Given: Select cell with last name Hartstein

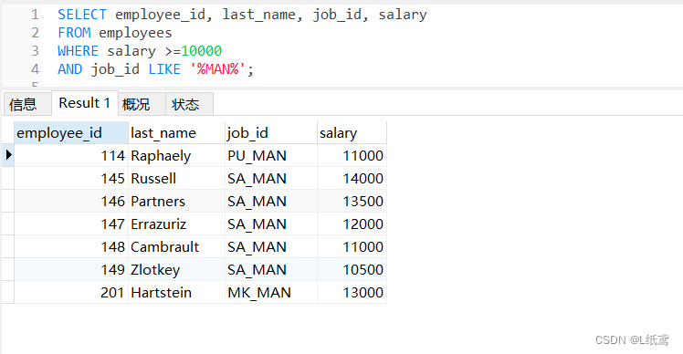Looking at the screenshot, I should 176,292.
